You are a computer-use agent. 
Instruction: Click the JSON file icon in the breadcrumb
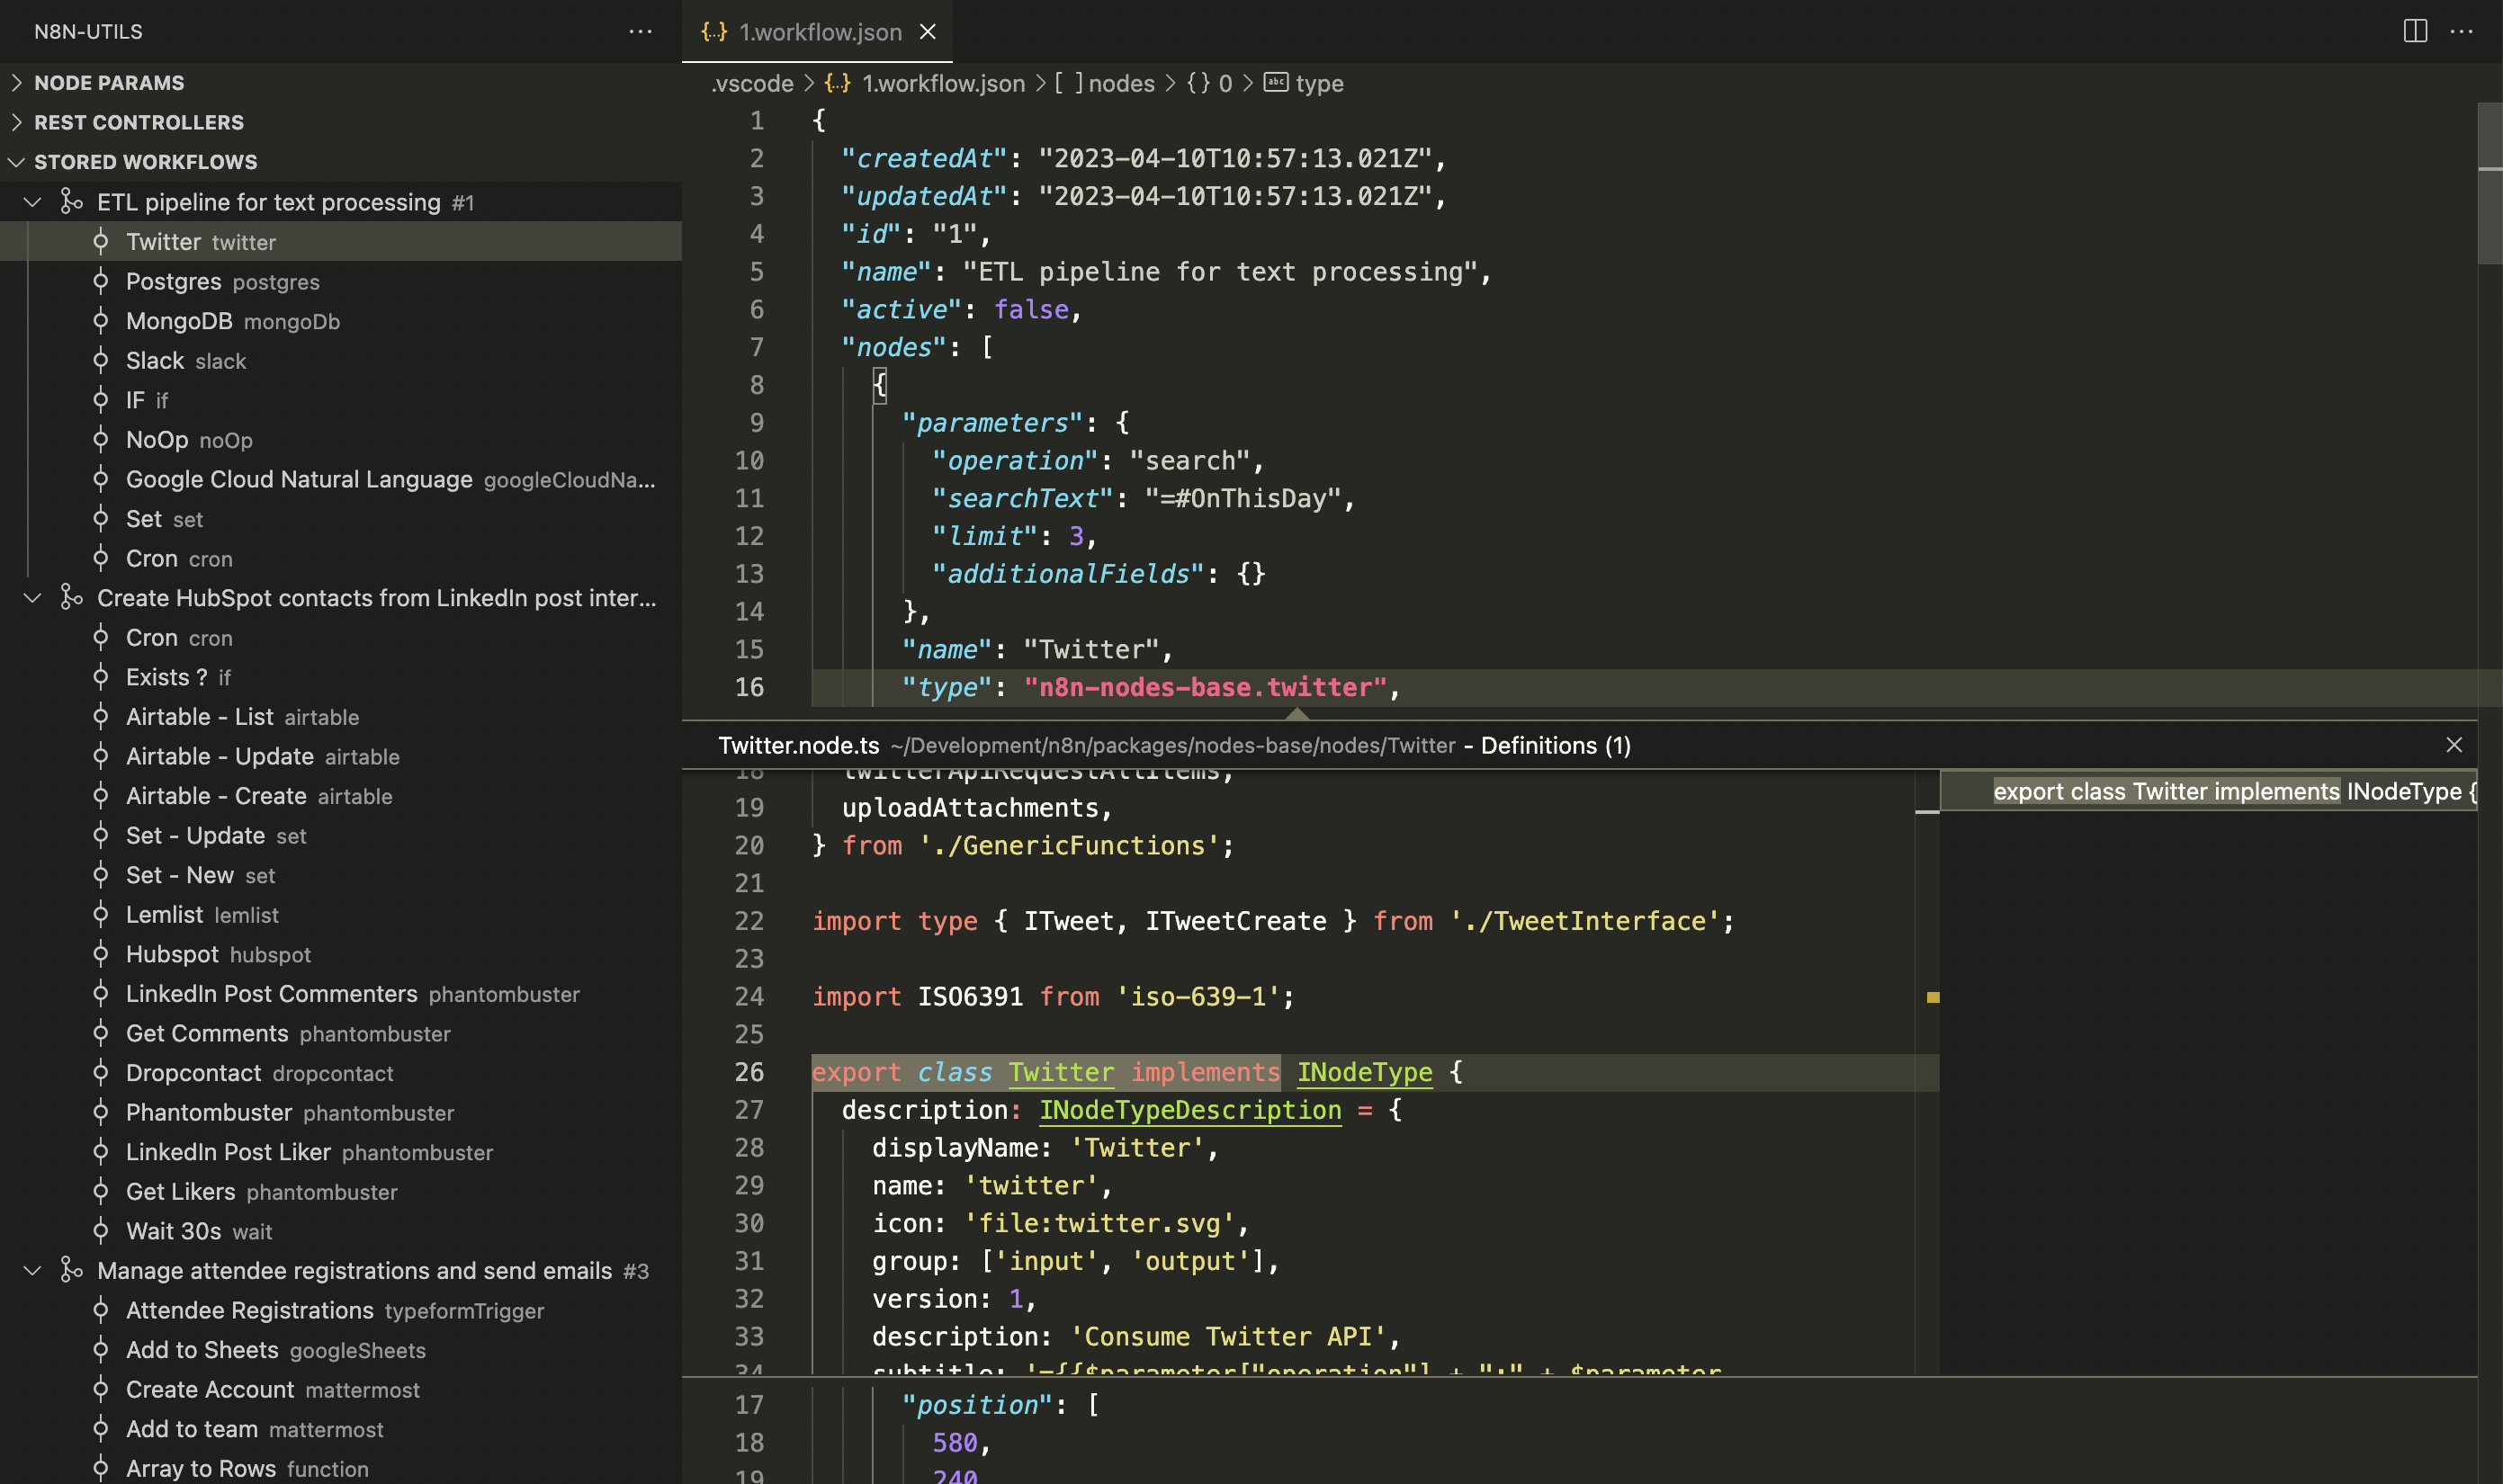point(837,83)
